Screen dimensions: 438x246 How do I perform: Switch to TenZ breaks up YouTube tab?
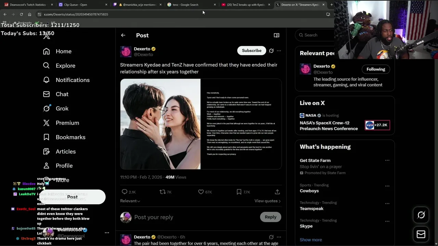246,5
